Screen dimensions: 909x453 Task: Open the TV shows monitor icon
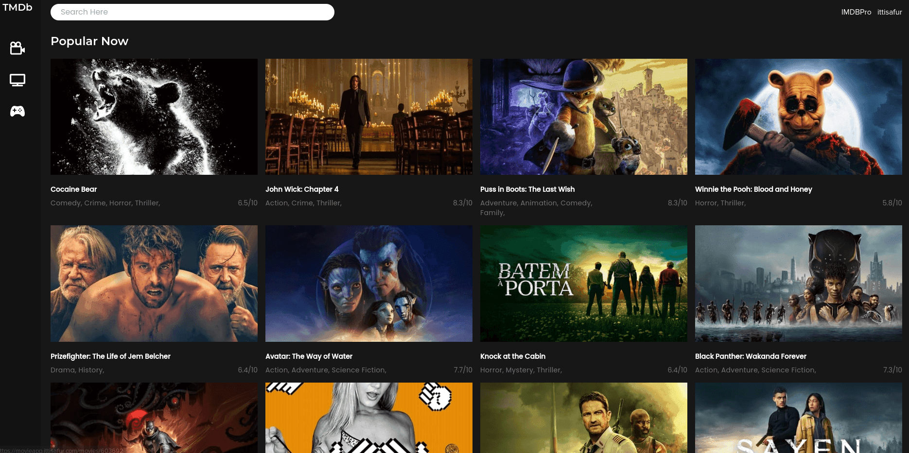17,80
